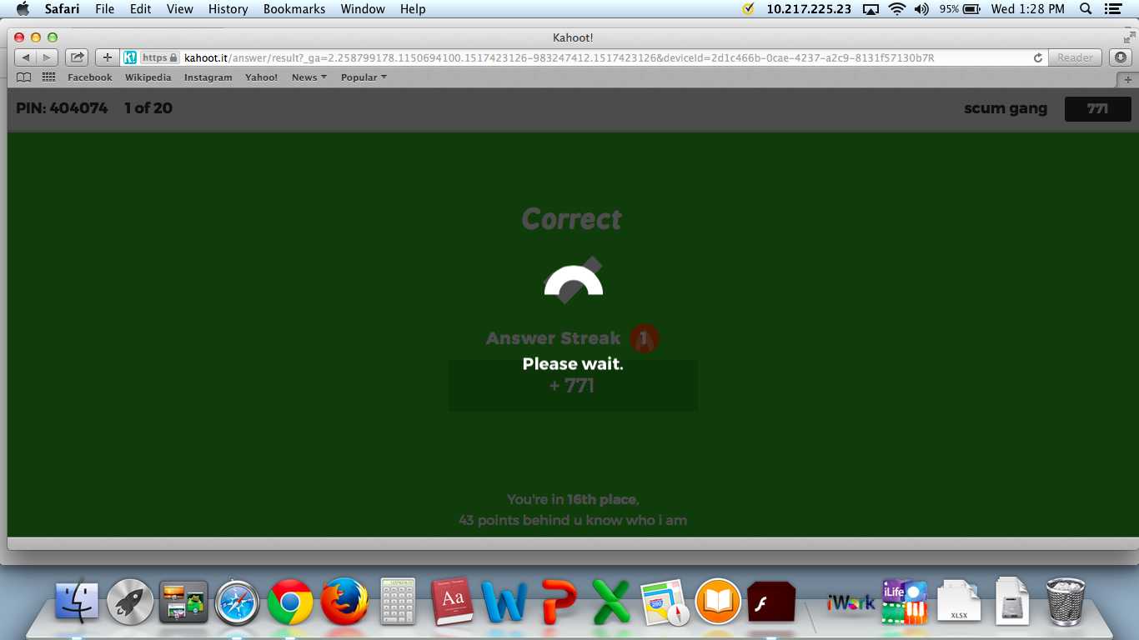Open the Apple menu
The width and height of the screenshot is (1139, 640).
click(23, 9)
